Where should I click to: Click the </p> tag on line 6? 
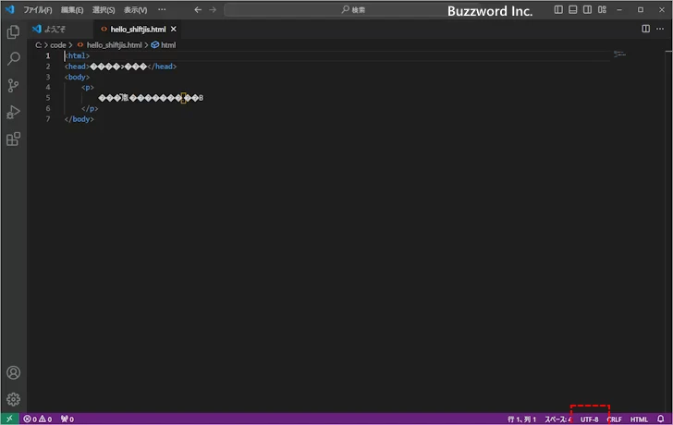click(x=90, y=108)
